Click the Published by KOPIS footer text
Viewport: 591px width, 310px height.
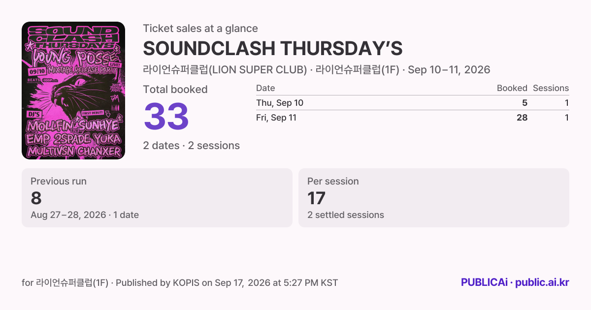(x=158, y=283)
